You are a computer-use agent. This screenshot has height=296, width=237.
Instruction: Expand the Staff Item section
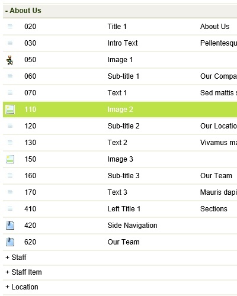[24, 272]
